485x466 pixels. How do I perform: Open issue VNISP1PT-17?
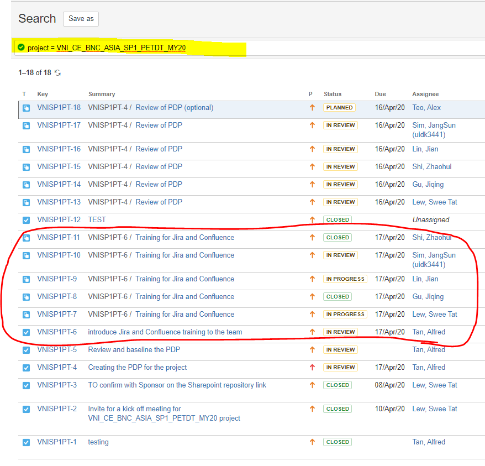59,125
